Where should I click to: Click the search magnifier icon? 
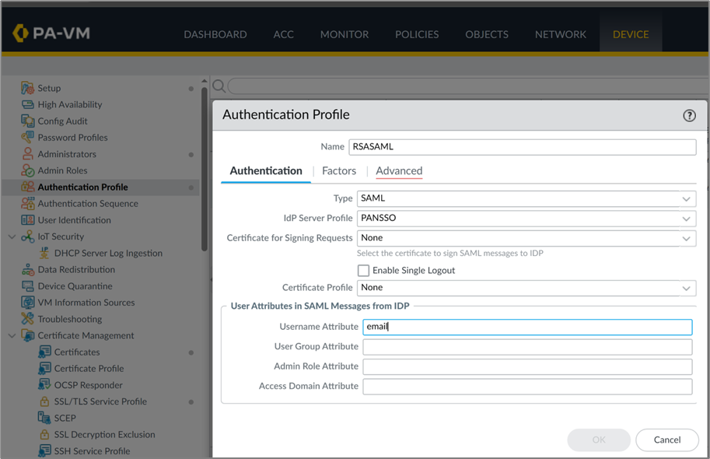click(219, 86)
